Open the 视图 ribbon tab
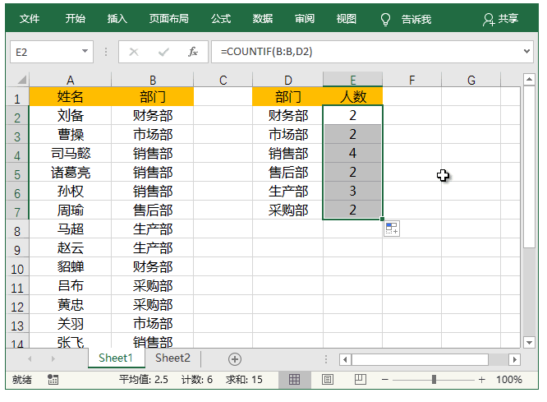The height and width of the screenshot is (402, 547). pos(347,19)
